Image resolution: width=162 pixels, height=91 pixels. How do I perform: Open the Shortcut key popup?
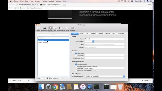(x=89, y=41)
